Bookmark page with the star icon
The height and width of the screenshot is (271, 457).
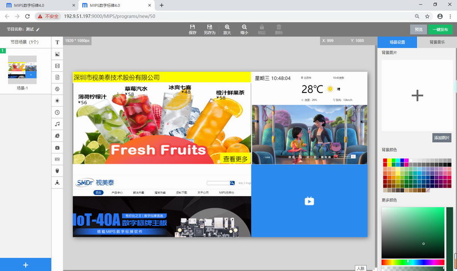click(427, 17)
